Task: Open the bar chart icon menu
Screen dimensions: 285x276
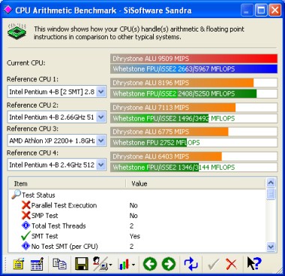Action: tap(127, 264)
